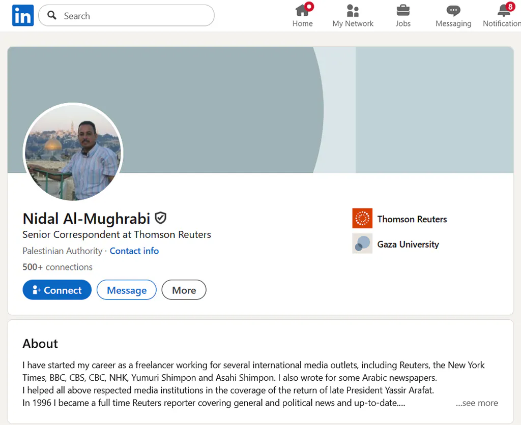Open the Messaging tab
This screenshot has height=425, width=521.
click(x=453, y=15)
